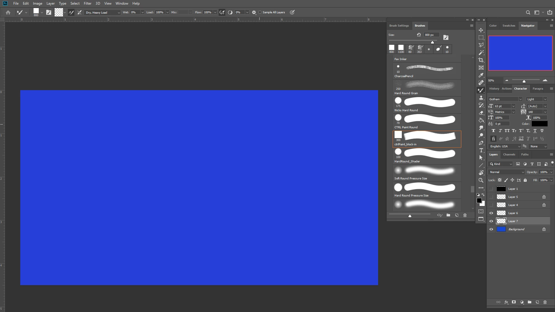Select the Eraser tool
This screenshot has height=312, width=555.
point(481,113)
